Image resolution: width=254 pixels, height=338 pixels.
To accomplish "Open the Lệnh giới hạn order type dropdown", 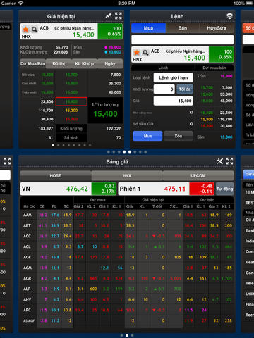I will pos(174,77).
